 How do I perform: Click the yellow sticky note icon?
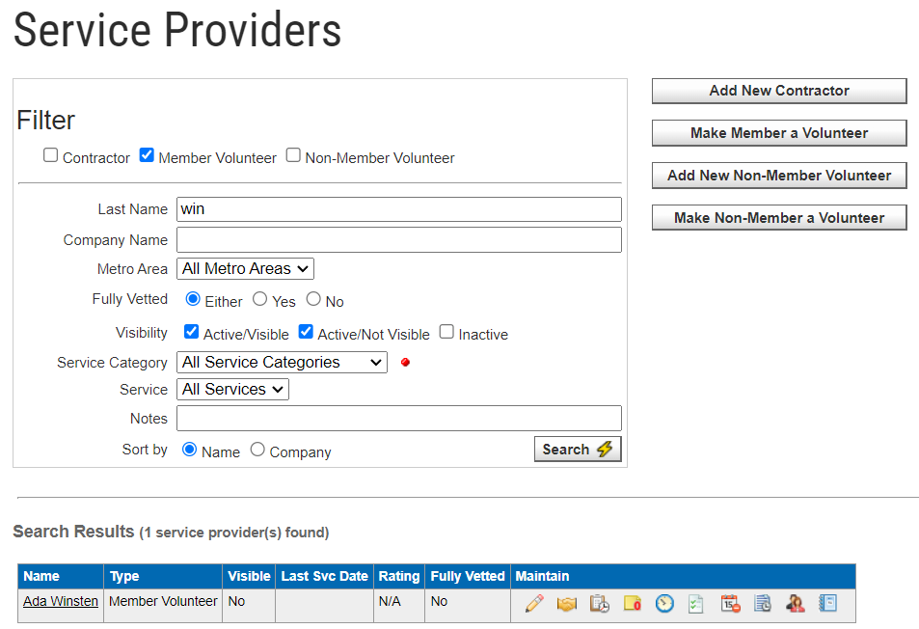point(633,603)
